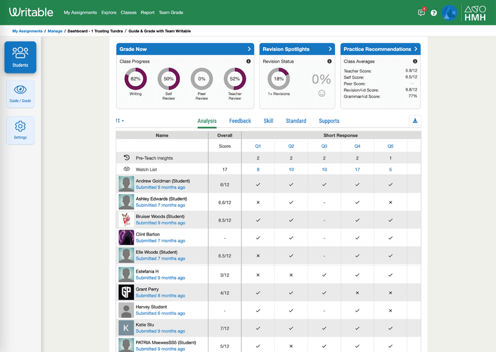Download the report using download icon
496x352 pixels.
coord(415,121)
